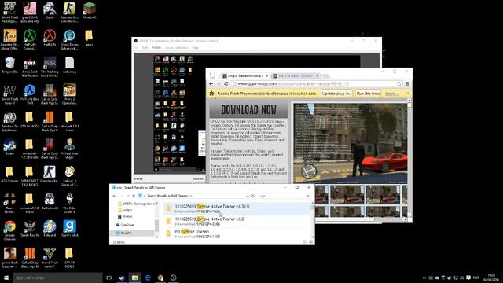
Task: Open the Scene Collection menu in OBS
Action: point(176,47)
